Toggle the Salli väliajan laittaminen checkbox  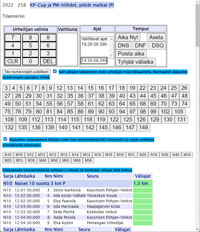[55, 71]
